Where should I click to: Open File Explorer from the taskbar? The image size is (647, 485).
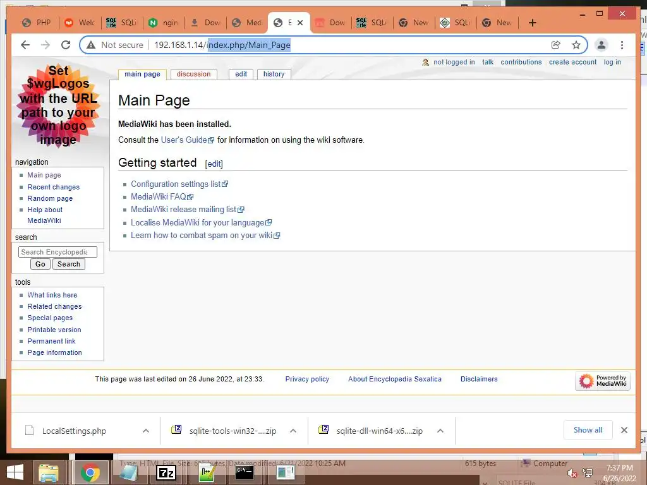(49, 472)
